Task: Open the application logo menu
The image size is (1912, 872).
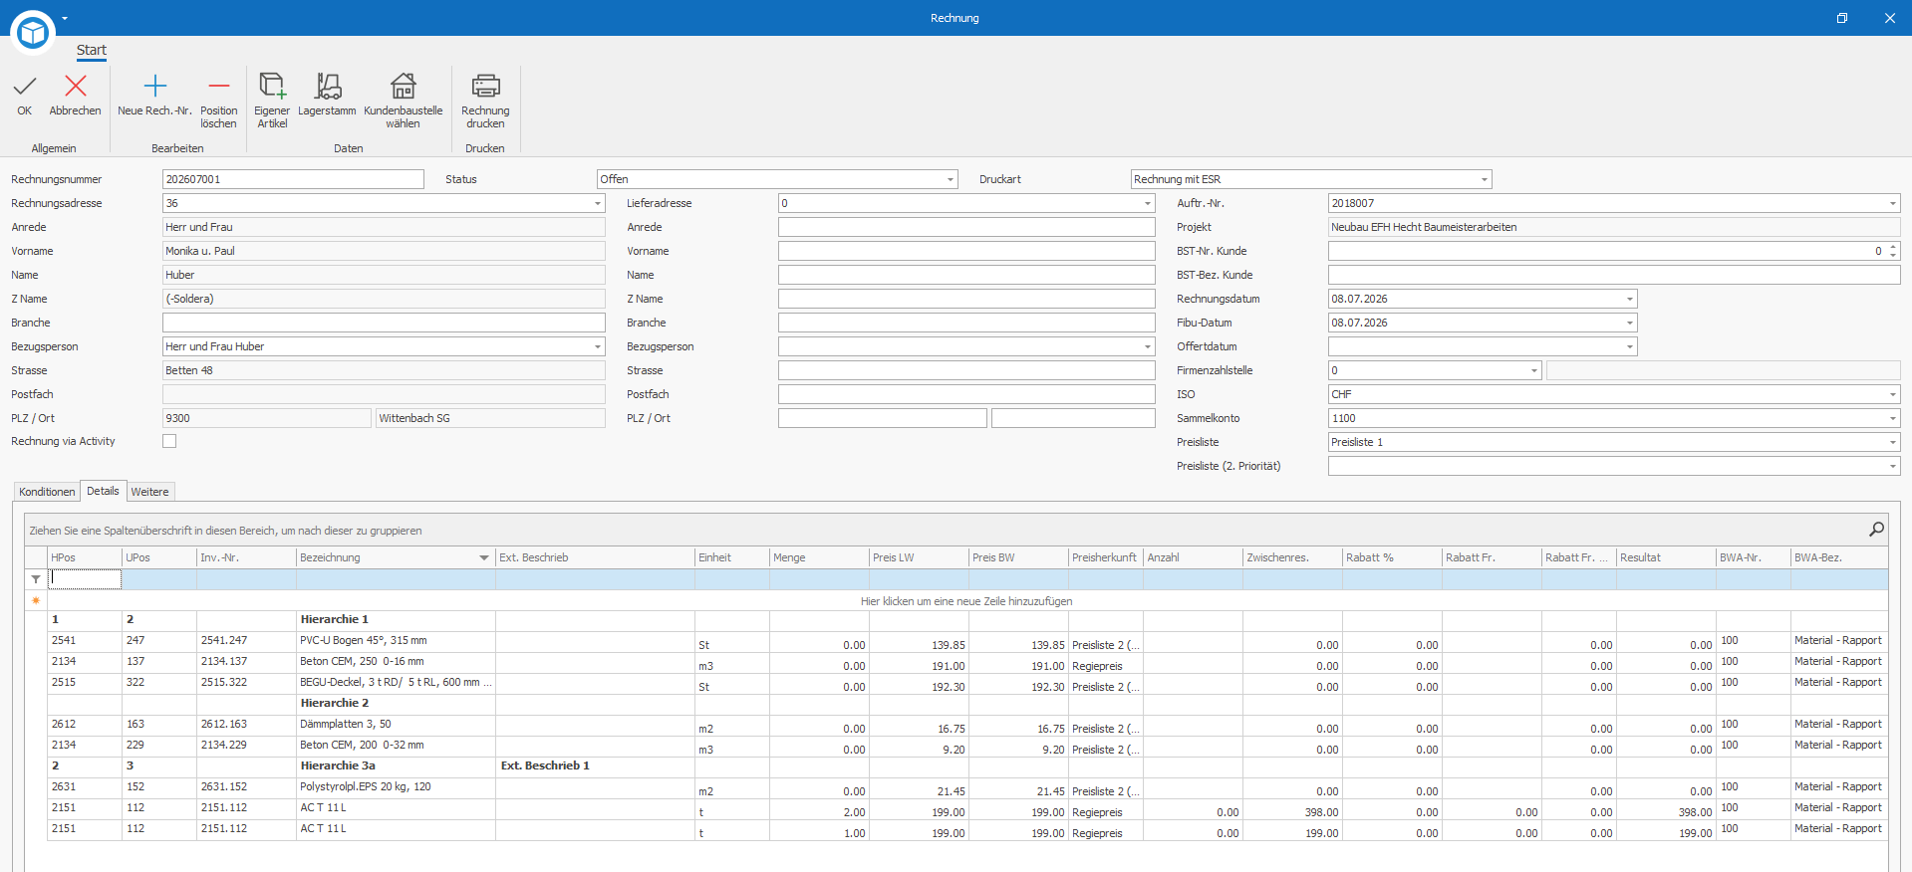Action: coord(33,33)
